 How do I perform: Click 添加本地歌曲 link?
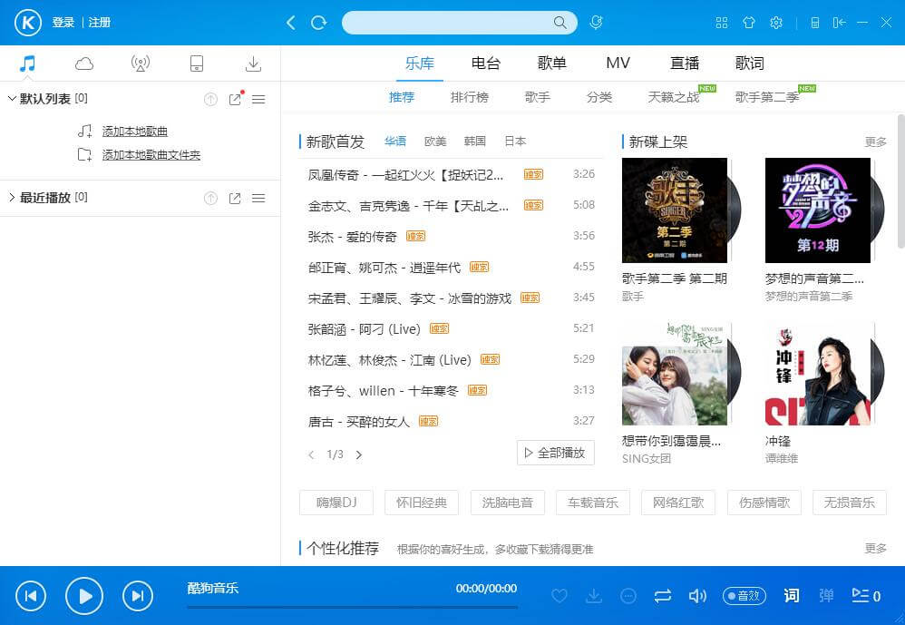135,132
